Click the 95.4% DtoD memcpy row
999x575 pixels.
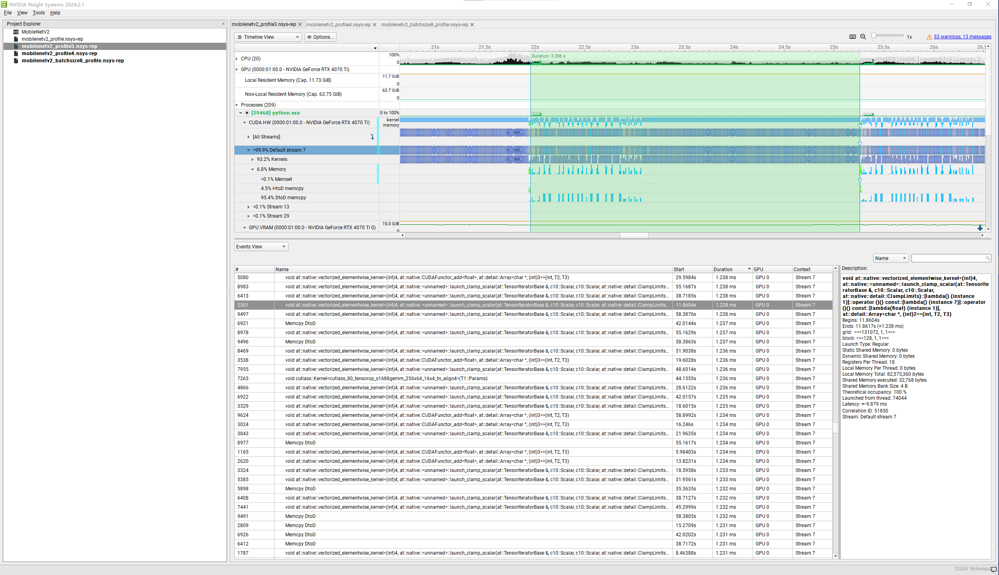306,198
